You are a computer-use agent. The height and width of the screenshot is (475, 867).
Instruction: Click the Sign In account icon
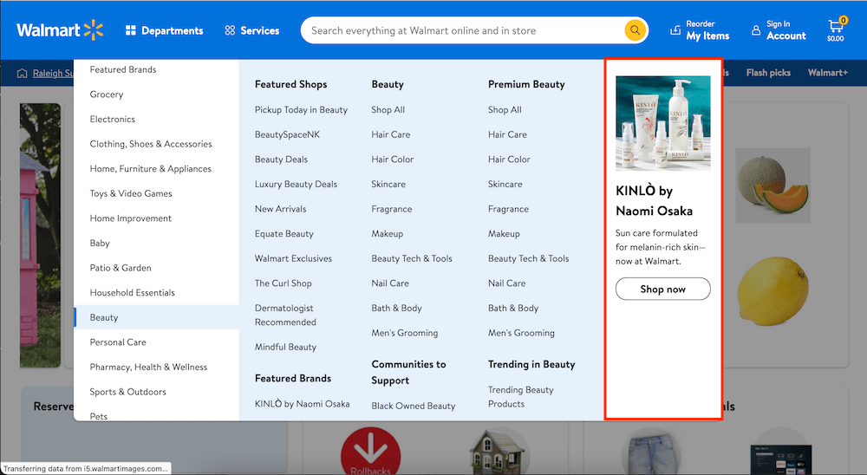click(756, 30)
